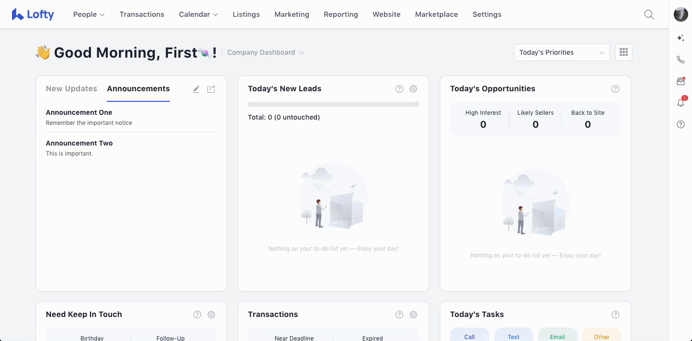
Task: Open the inbox icon in sidebar
Action: coord(680,81)
